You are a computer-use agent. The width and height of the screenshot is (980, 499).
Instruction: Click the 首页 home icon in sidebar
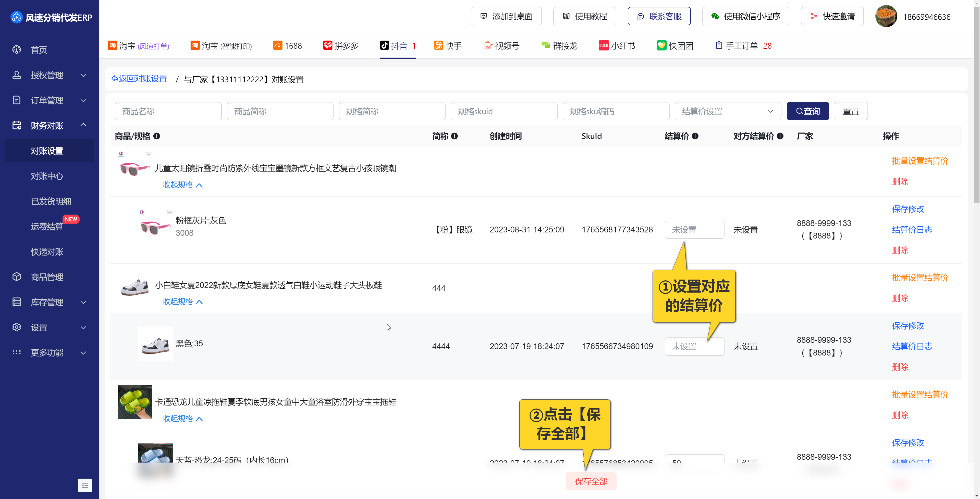pyautogui.click(x=16, y=50)
